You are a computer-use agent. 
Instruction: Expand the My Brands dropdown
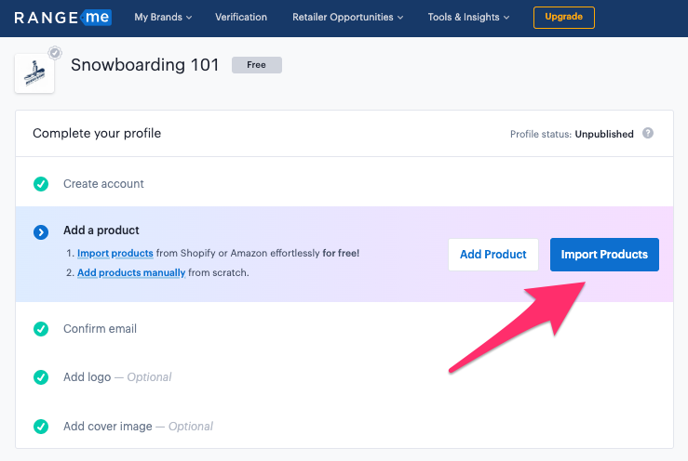(x=163, y=17)
